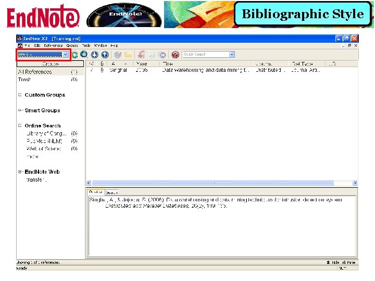Click Hide Tab Pane button in status bar
This screenshot has height=281, width=375.
[x=341, y=262]
